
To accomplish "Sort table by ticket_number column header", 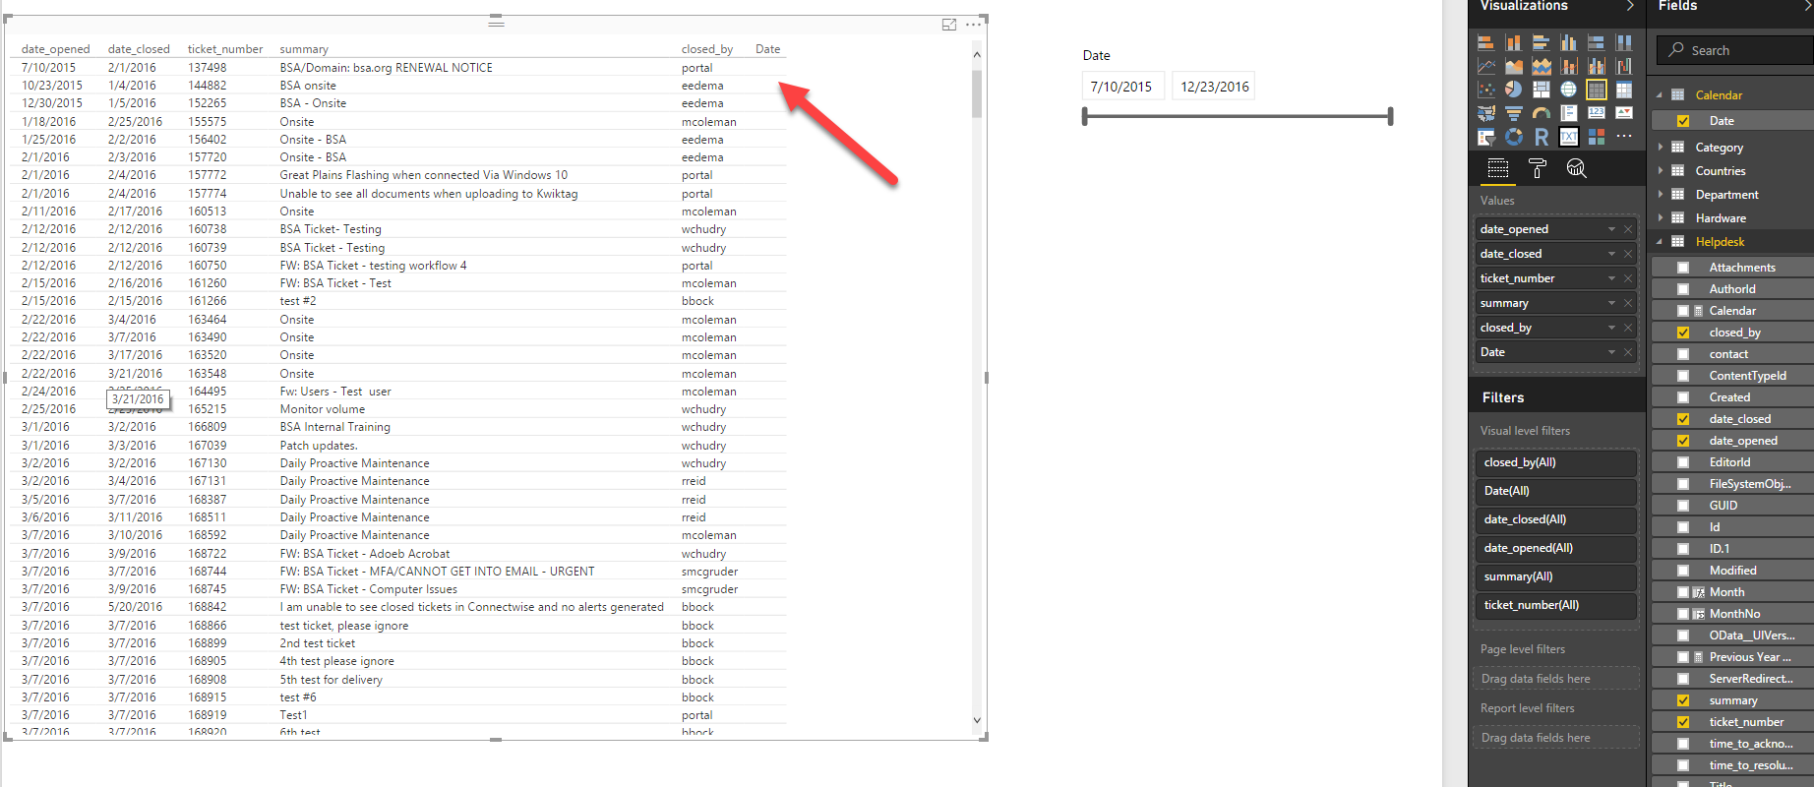I will pyautogui.click(x=225, y=49).
